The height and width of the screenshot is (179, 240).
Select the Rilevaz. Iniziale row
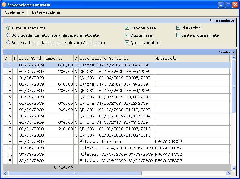click(x=117, y=142)
